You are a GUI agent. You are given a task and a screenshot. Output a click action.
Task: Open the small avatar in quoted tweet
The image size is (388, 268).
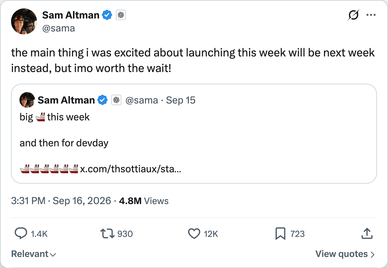(27, 100)
